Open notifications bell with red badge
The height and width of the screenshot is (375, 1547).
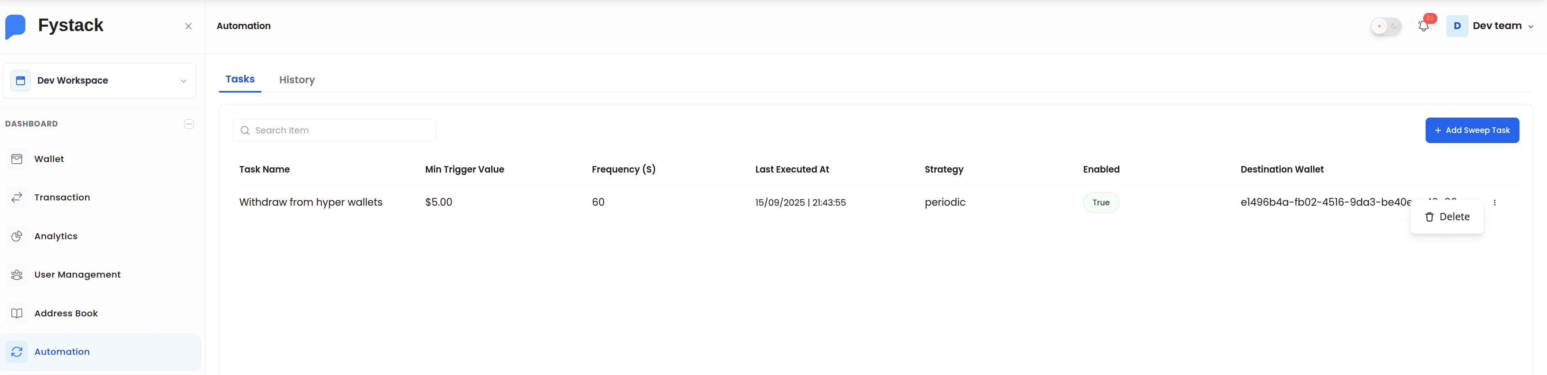pos(1423,26)
